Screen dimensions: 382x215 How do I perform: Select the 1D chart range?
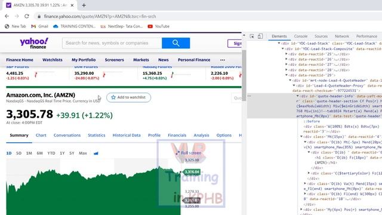[9, 153]
